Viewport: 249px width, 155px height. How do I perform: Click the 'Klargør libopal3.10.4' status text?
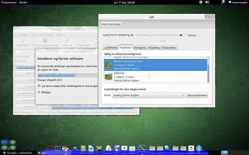(x=50, y=80)
